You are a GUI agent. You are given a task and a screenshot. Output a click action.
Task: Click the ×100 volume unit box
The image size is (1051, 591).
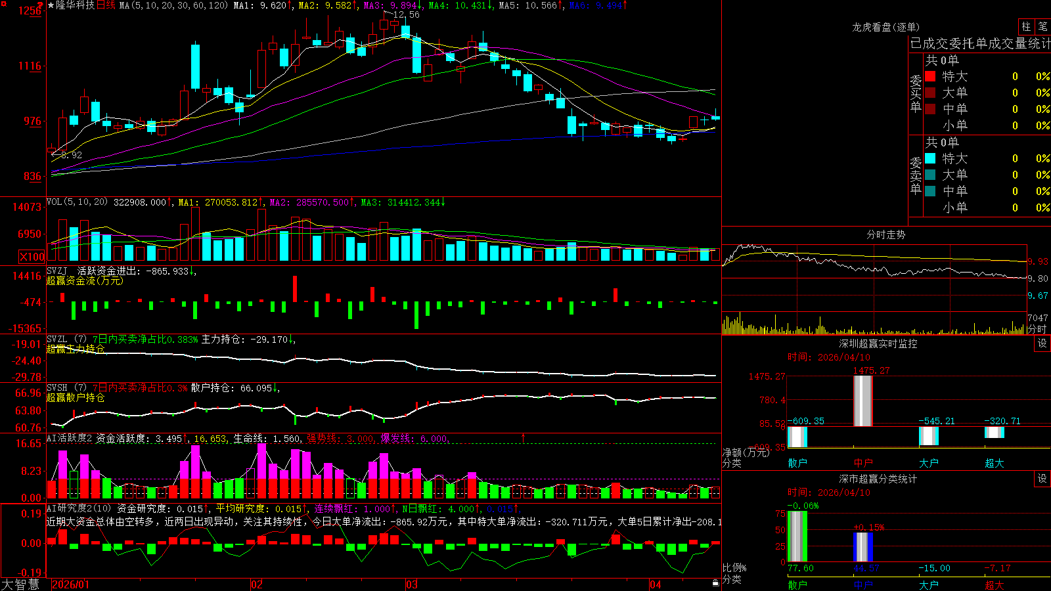pos(32,257)
